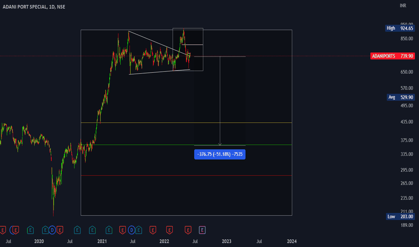Select the yellow horizontal line on chart
This screenshot has height=247, width=419.
point(186,123)
